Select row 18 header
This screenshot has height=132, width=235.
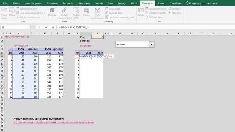pyautogui.click(x=2, y=100)
